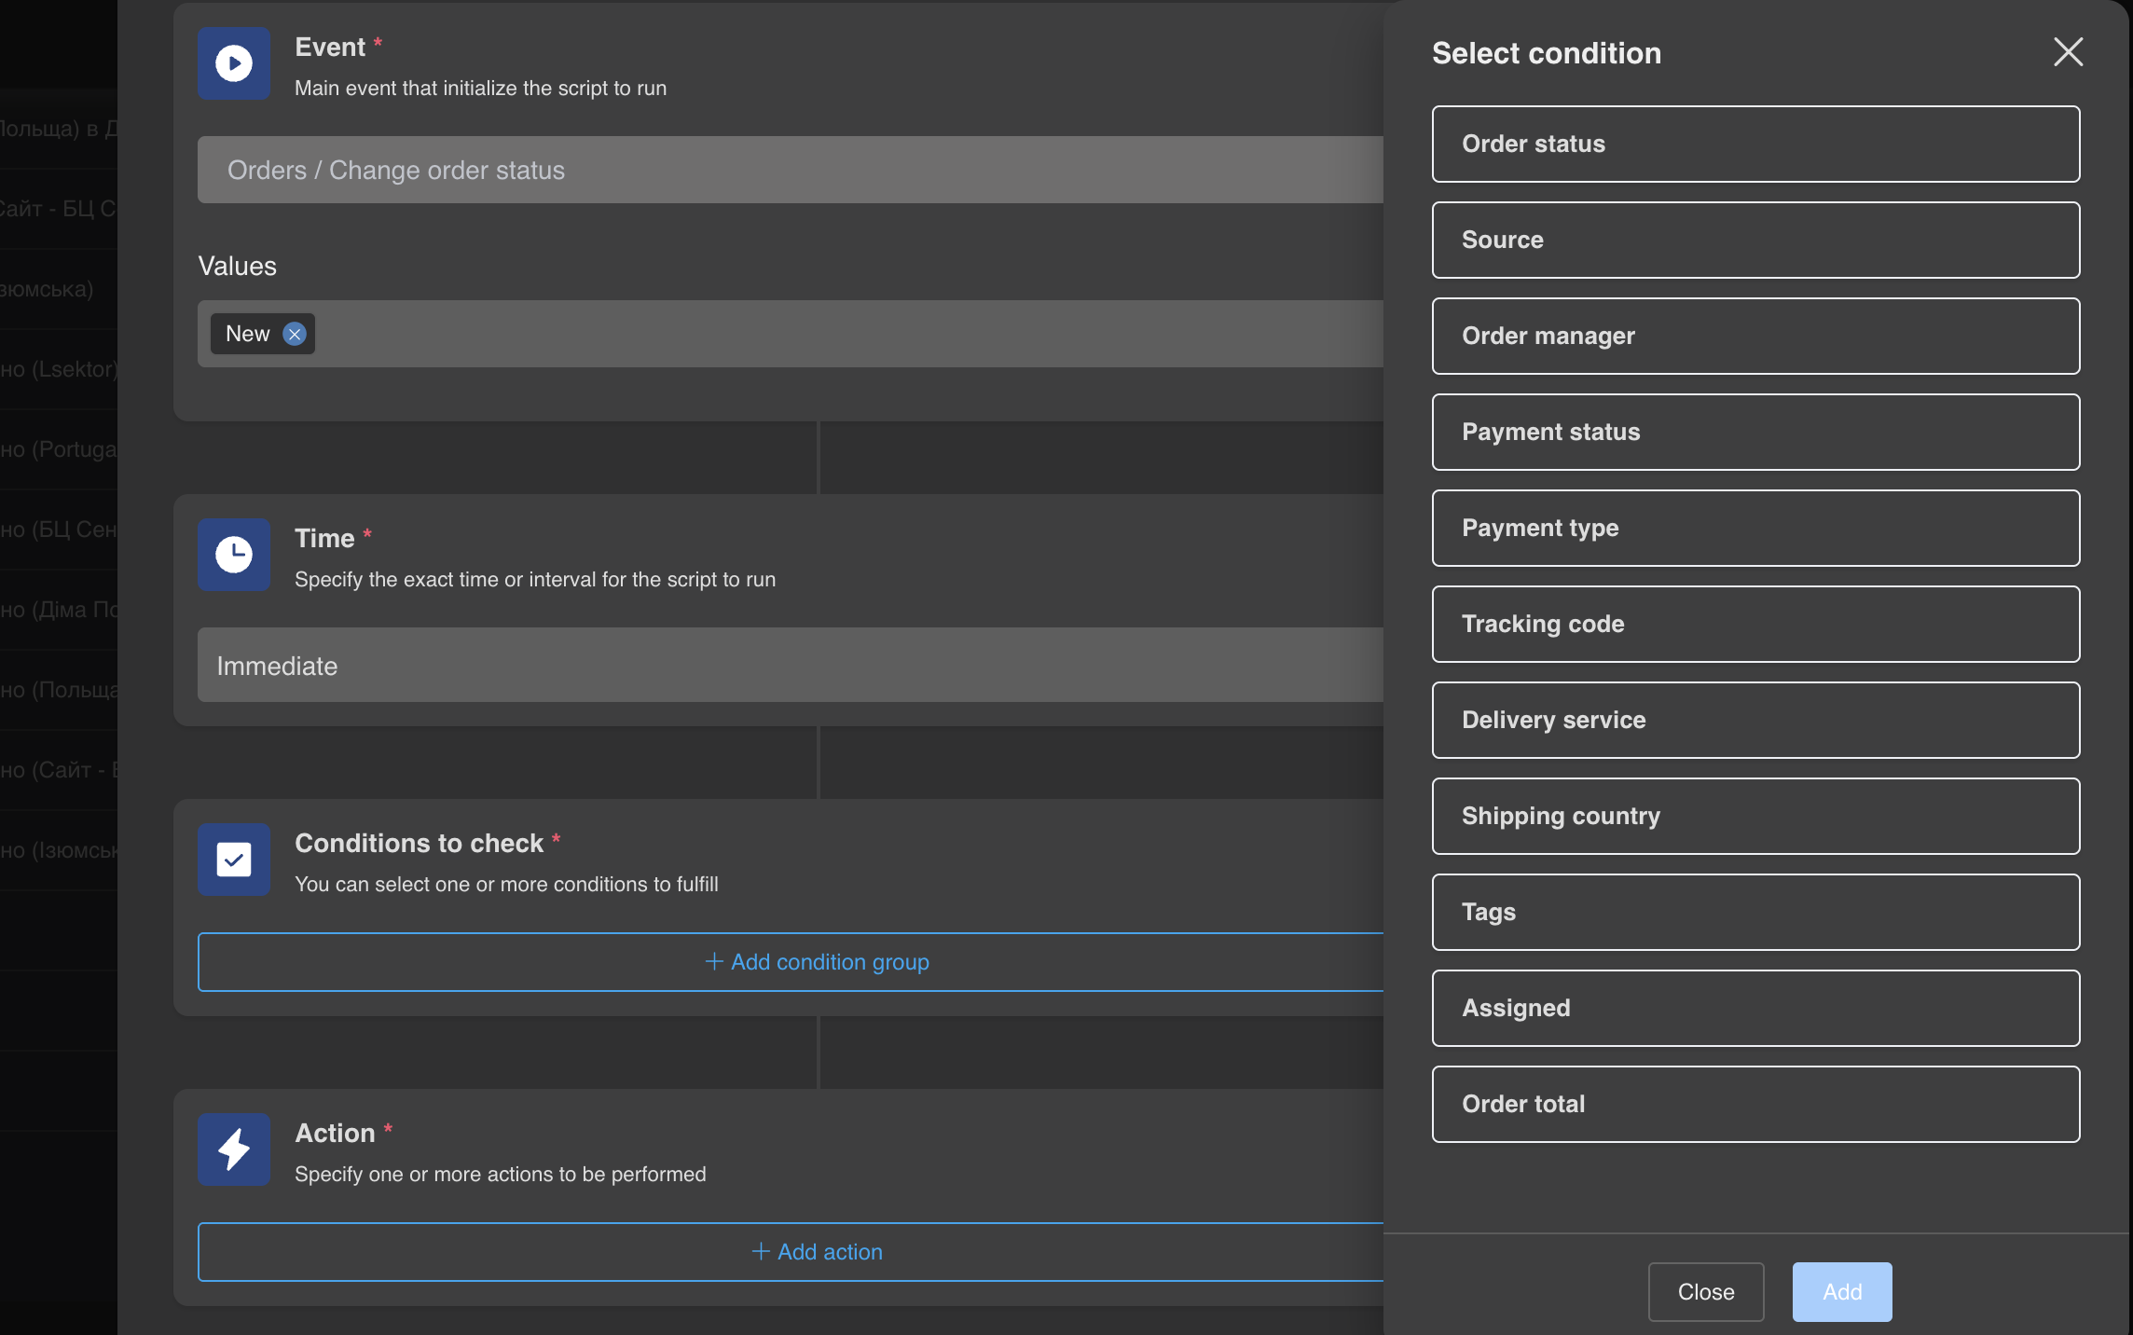This screenshot has height=1335, width=2133.
Task: Open the Immediate time dropdown
Action: click(789, 666)
